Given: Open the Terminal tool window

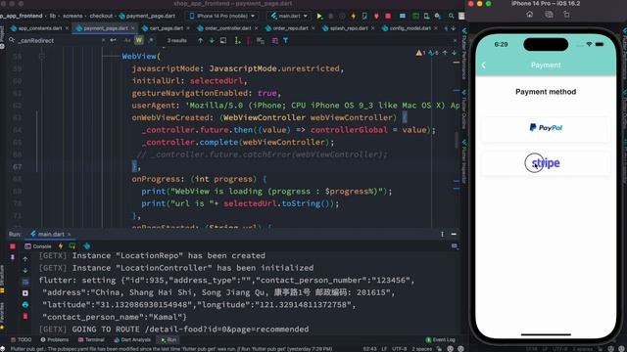Looking at the screenshot, I should tap(91, 339).
